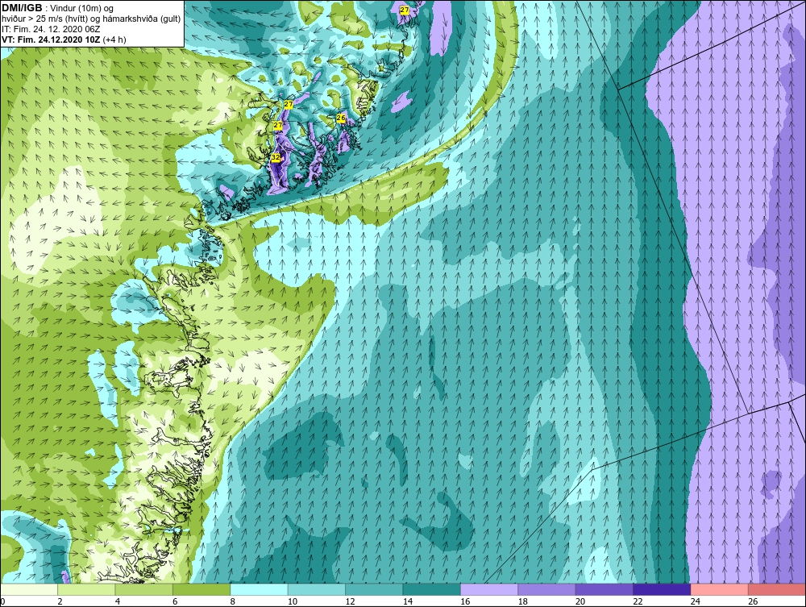Viewport: 806px width, 607px height.
Task: Click the '18' value on the wind scale
Action: click(x=523, y=601)
